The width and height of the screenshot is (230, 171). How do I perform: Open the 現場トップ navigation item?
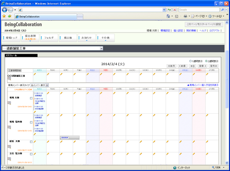(x=11, y=38)
